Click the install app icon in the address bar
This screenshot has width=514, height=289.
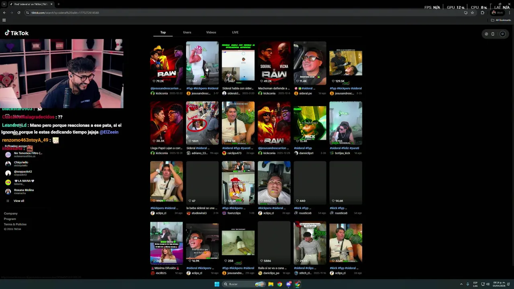pyautogui.click(x=466, y=12)
